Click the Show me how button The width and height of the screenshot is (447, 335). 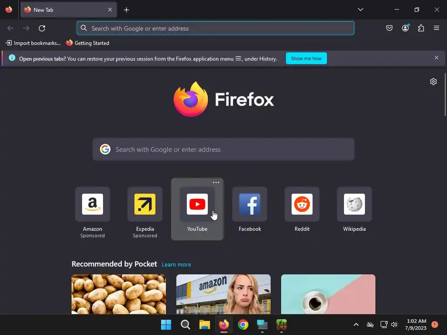point(306,58)
